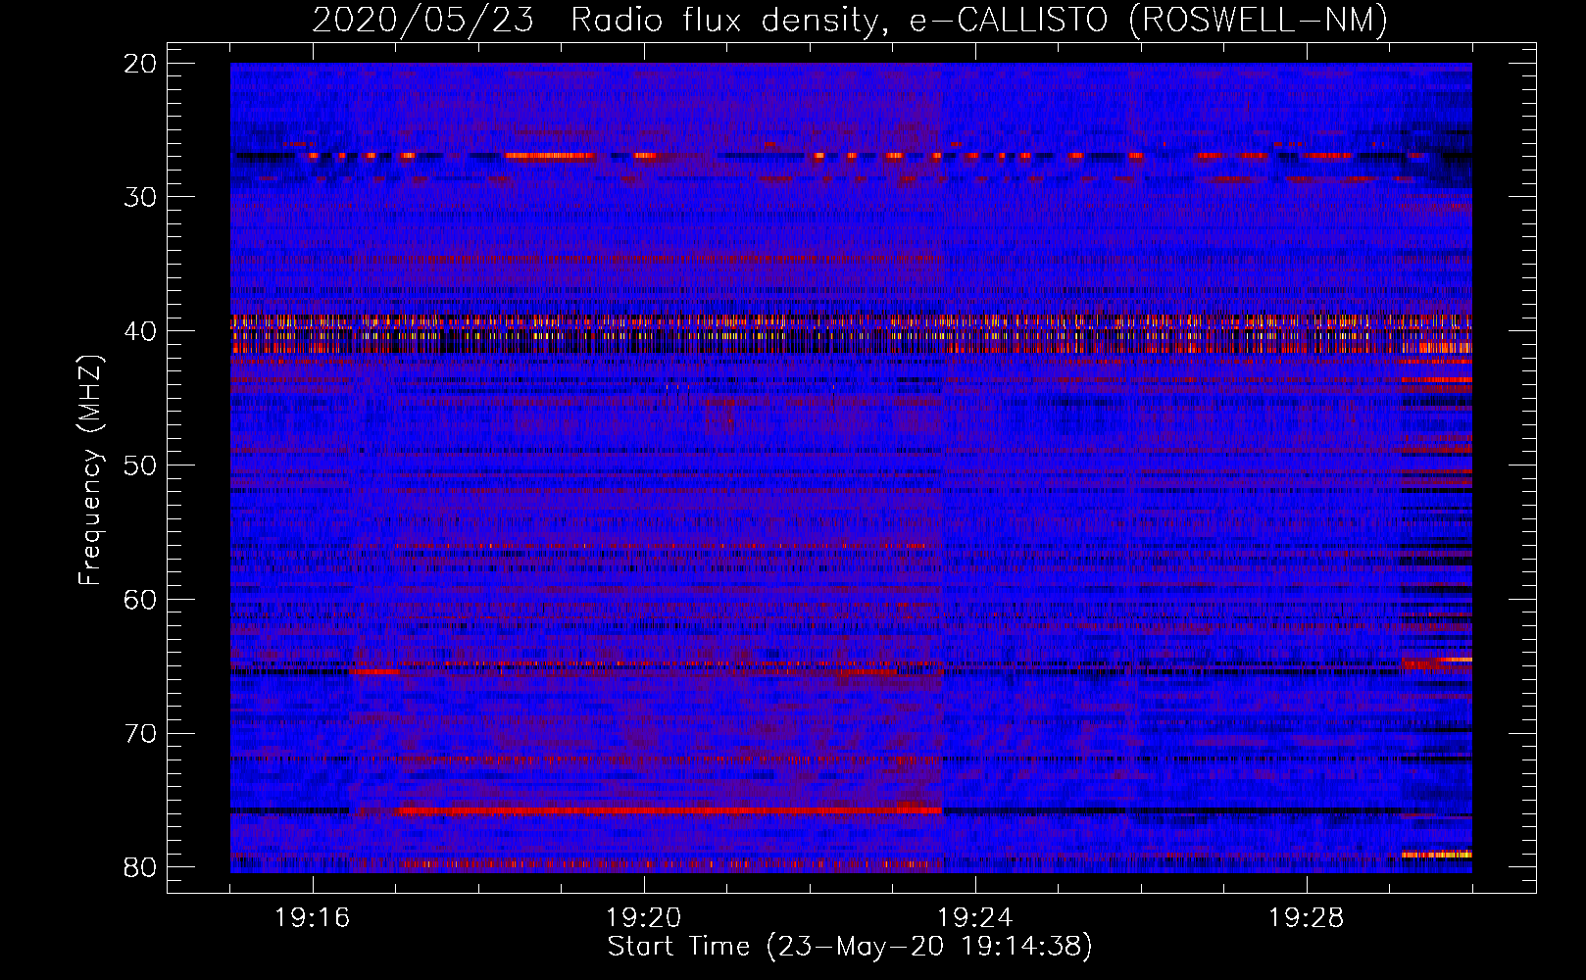This screenshot has width=1586, height=980.
Task: Click the 'Start Time (23-May-20 19:14:38)' label
Action: click(850, 947)
